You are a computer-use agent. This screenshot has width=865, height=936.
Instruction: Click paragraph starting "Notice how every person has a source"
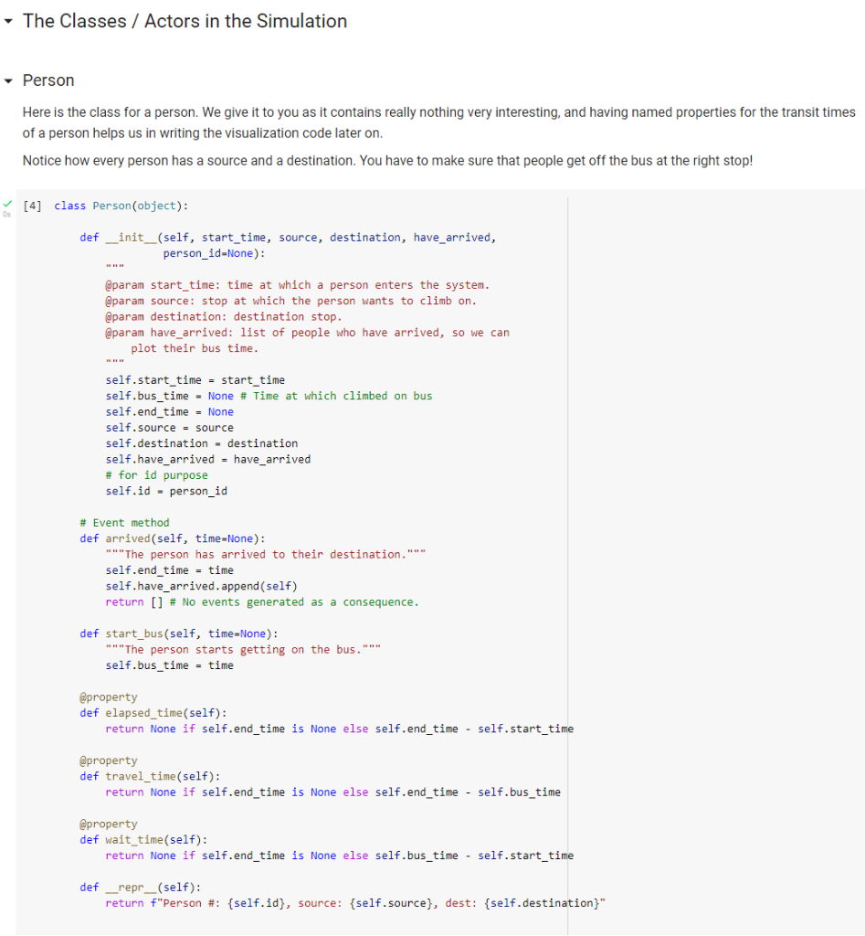point(388,161)
